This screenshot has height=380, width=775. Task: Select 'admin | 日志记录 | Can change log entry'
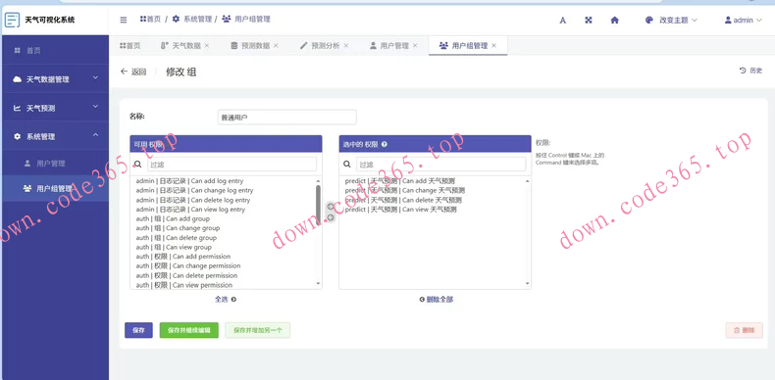pyautogui.click(x=194, y=191)
